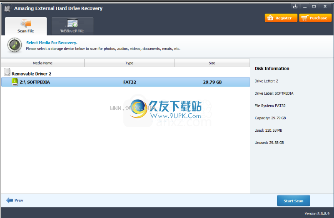Screen dimensions: 334x218
Task: Open the Scan File tab
Action: coord(26,26)
